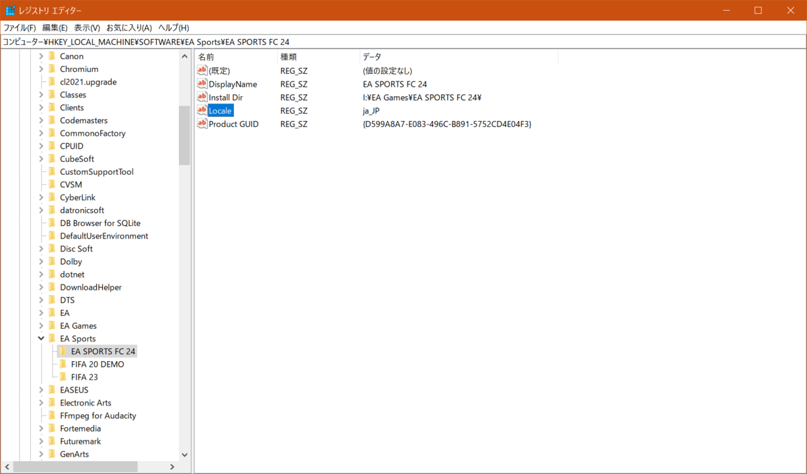Select the DisplayName value name

233,84
